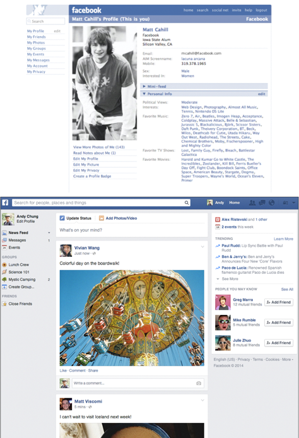The image size is (299, 438).
Task: Click the Events calendar sidebar icon
Action: pyautogui.click(x=4, y=247)
